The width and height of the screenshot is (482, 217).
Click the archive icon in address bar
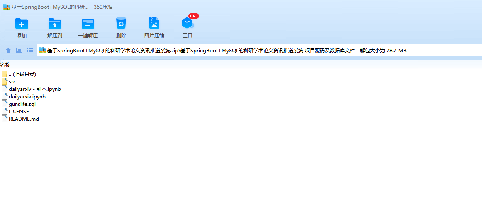[42, 50]
